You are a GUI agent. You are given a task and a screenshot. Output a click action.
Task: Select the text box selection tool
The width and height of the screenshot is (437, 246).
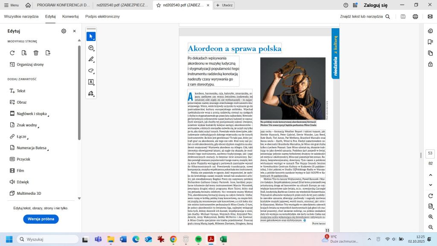coord(91,82)
